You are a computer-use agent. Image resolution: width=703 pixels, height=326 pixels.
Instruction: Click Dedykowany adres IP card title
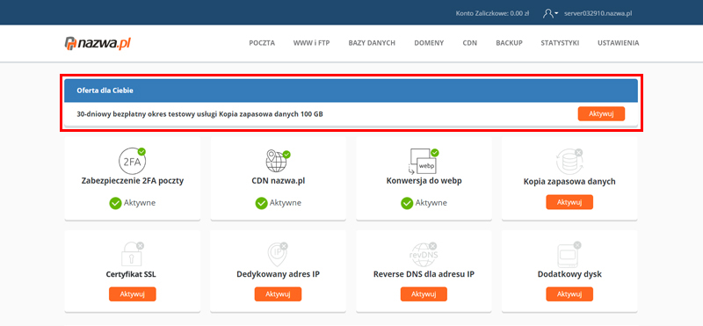coord(278,274)
